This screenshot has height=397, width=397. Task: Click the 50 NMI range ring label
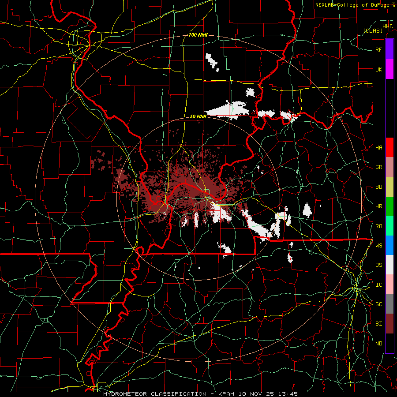[198, 116]
